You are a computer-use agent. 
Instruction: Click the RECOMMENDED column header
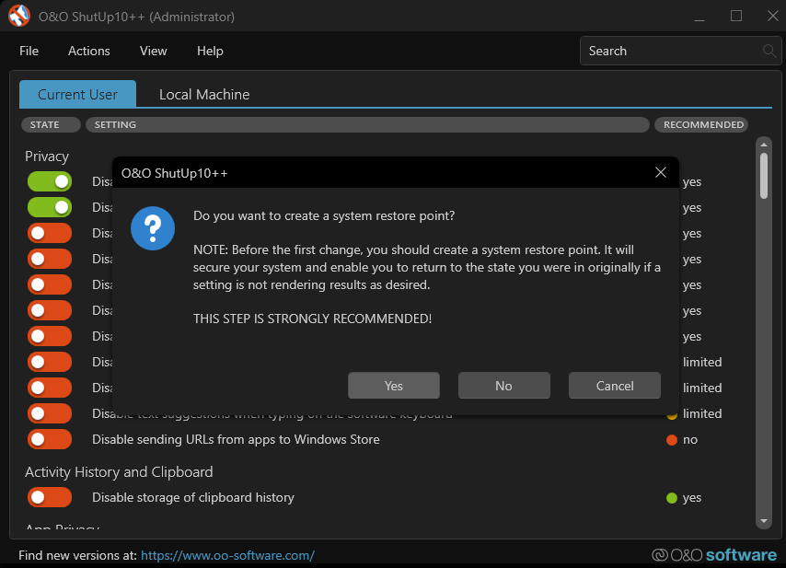[x=701, y=125]
